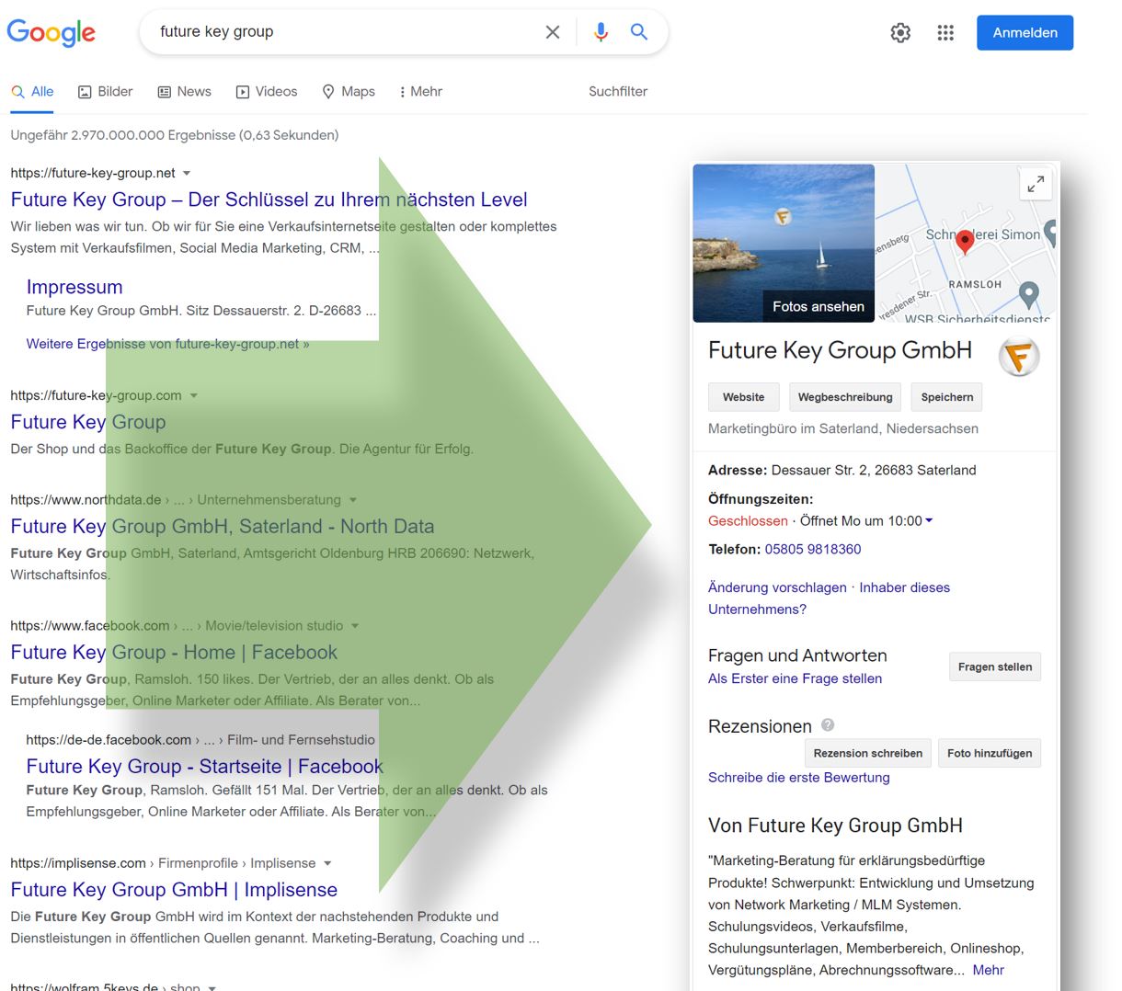Click the 'Future Key Group GmbH' panel title
The width and height of the screenshot is (1122, 991).
[840, 350]
